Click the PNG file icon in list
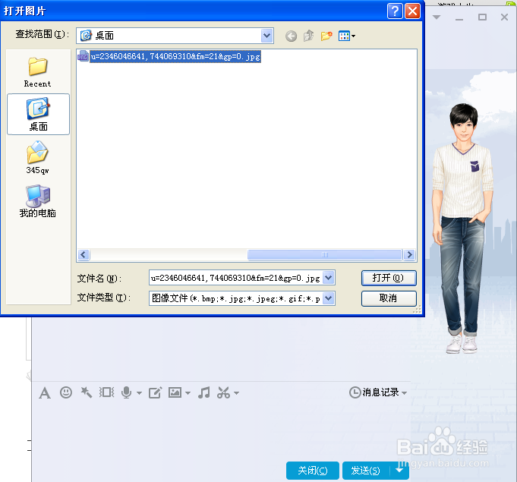Viewport: 517px width, 482px height. tap(83, 56)
